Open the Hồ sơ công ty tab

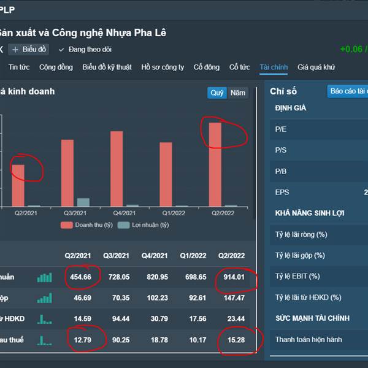(x=163, y=67)
